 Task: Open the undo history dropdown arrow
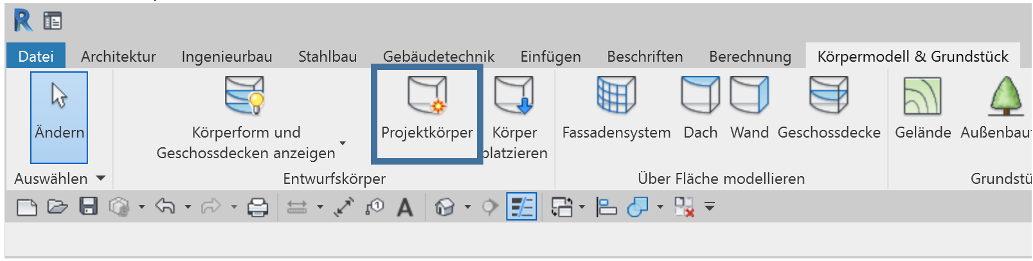point(188,207)
